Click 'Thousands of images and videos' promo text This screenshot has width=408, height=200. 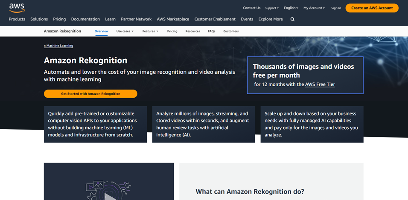303,71
